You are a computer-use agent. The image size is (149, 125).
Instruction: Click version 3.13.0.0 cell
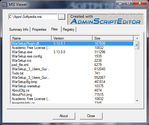click(59, 52)
